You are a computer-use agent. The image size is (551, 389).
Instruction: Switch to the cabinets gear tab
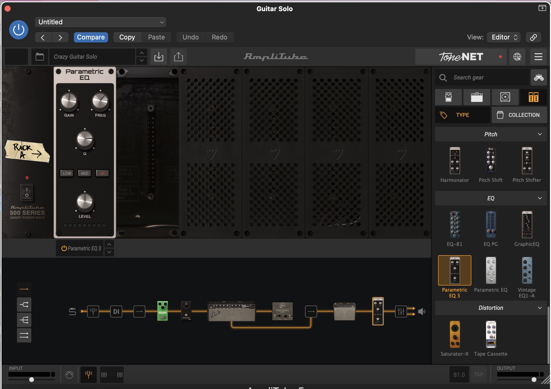pyautogui.click(x=505, y=97)
